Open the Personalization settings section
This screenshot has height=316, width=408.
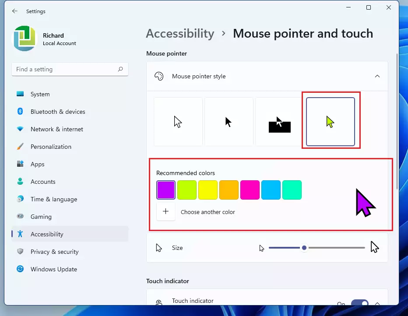tap(51, 147)
